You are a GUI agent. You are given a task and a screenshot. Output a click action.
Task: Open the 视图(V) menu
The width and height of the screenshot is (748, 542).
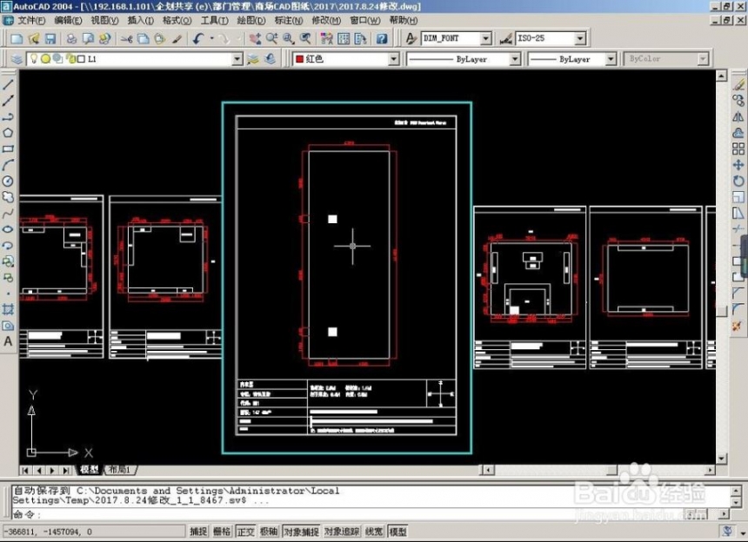point(104,21)
